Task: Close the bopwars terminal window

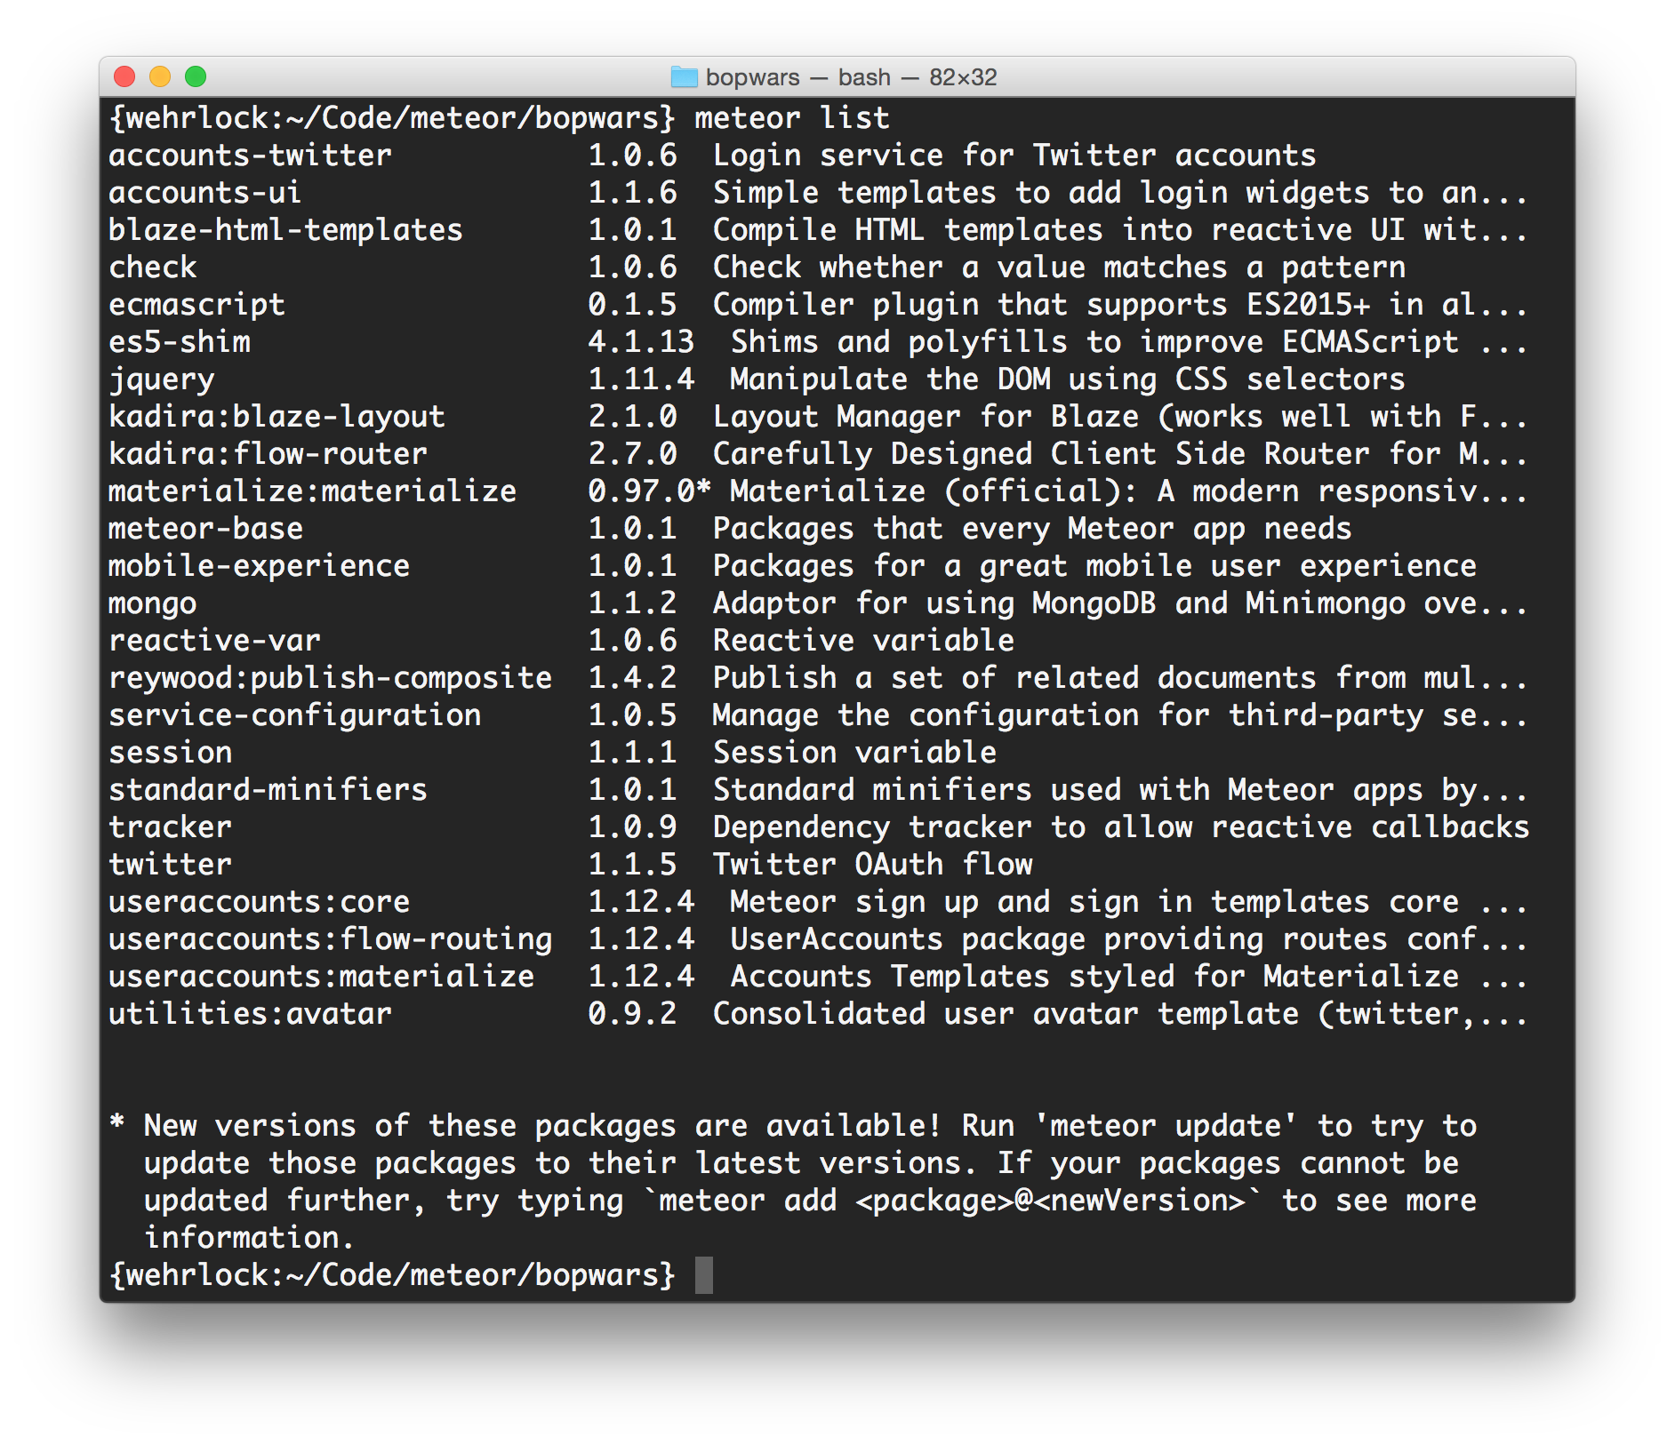Action: click(124, 77)
